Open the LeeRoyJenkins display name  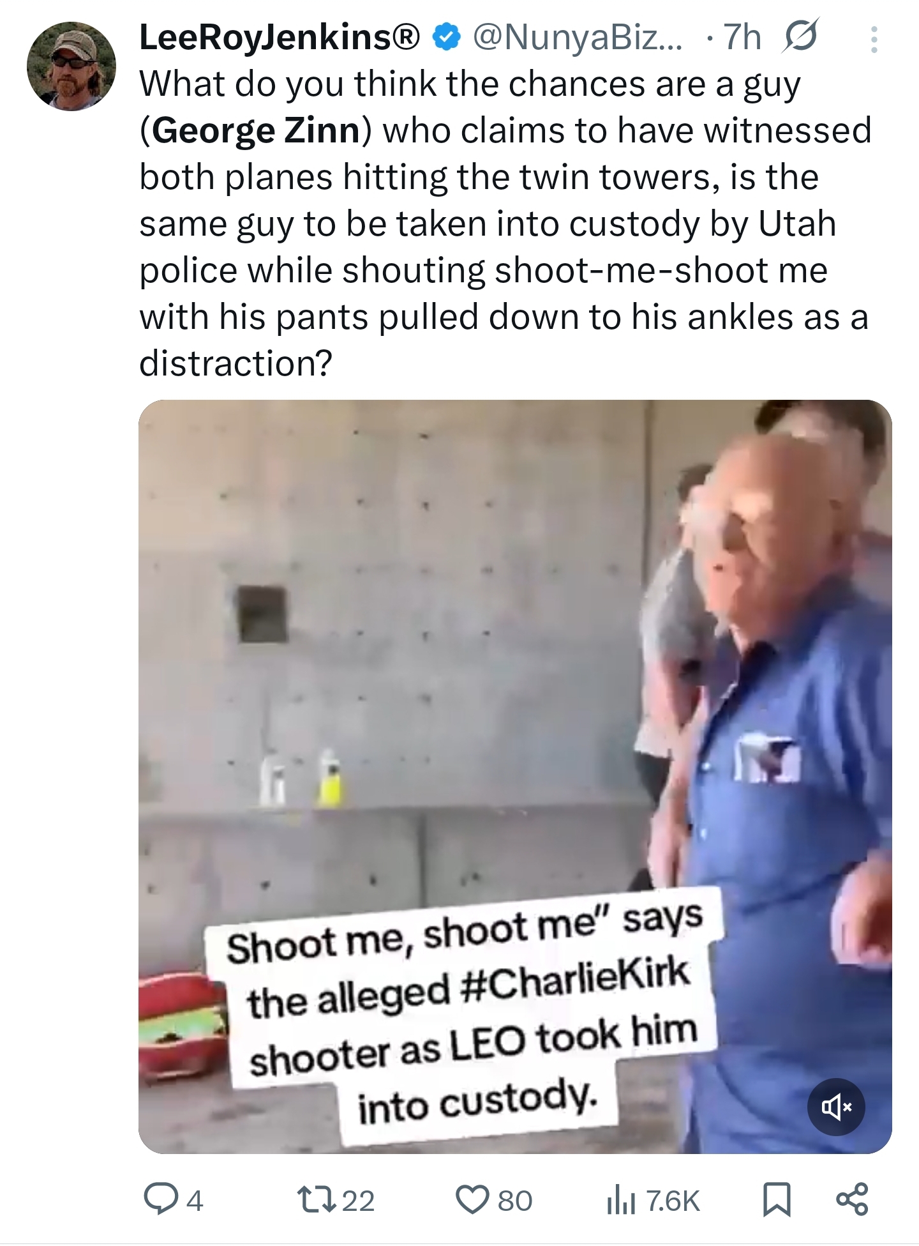[280, 38]
